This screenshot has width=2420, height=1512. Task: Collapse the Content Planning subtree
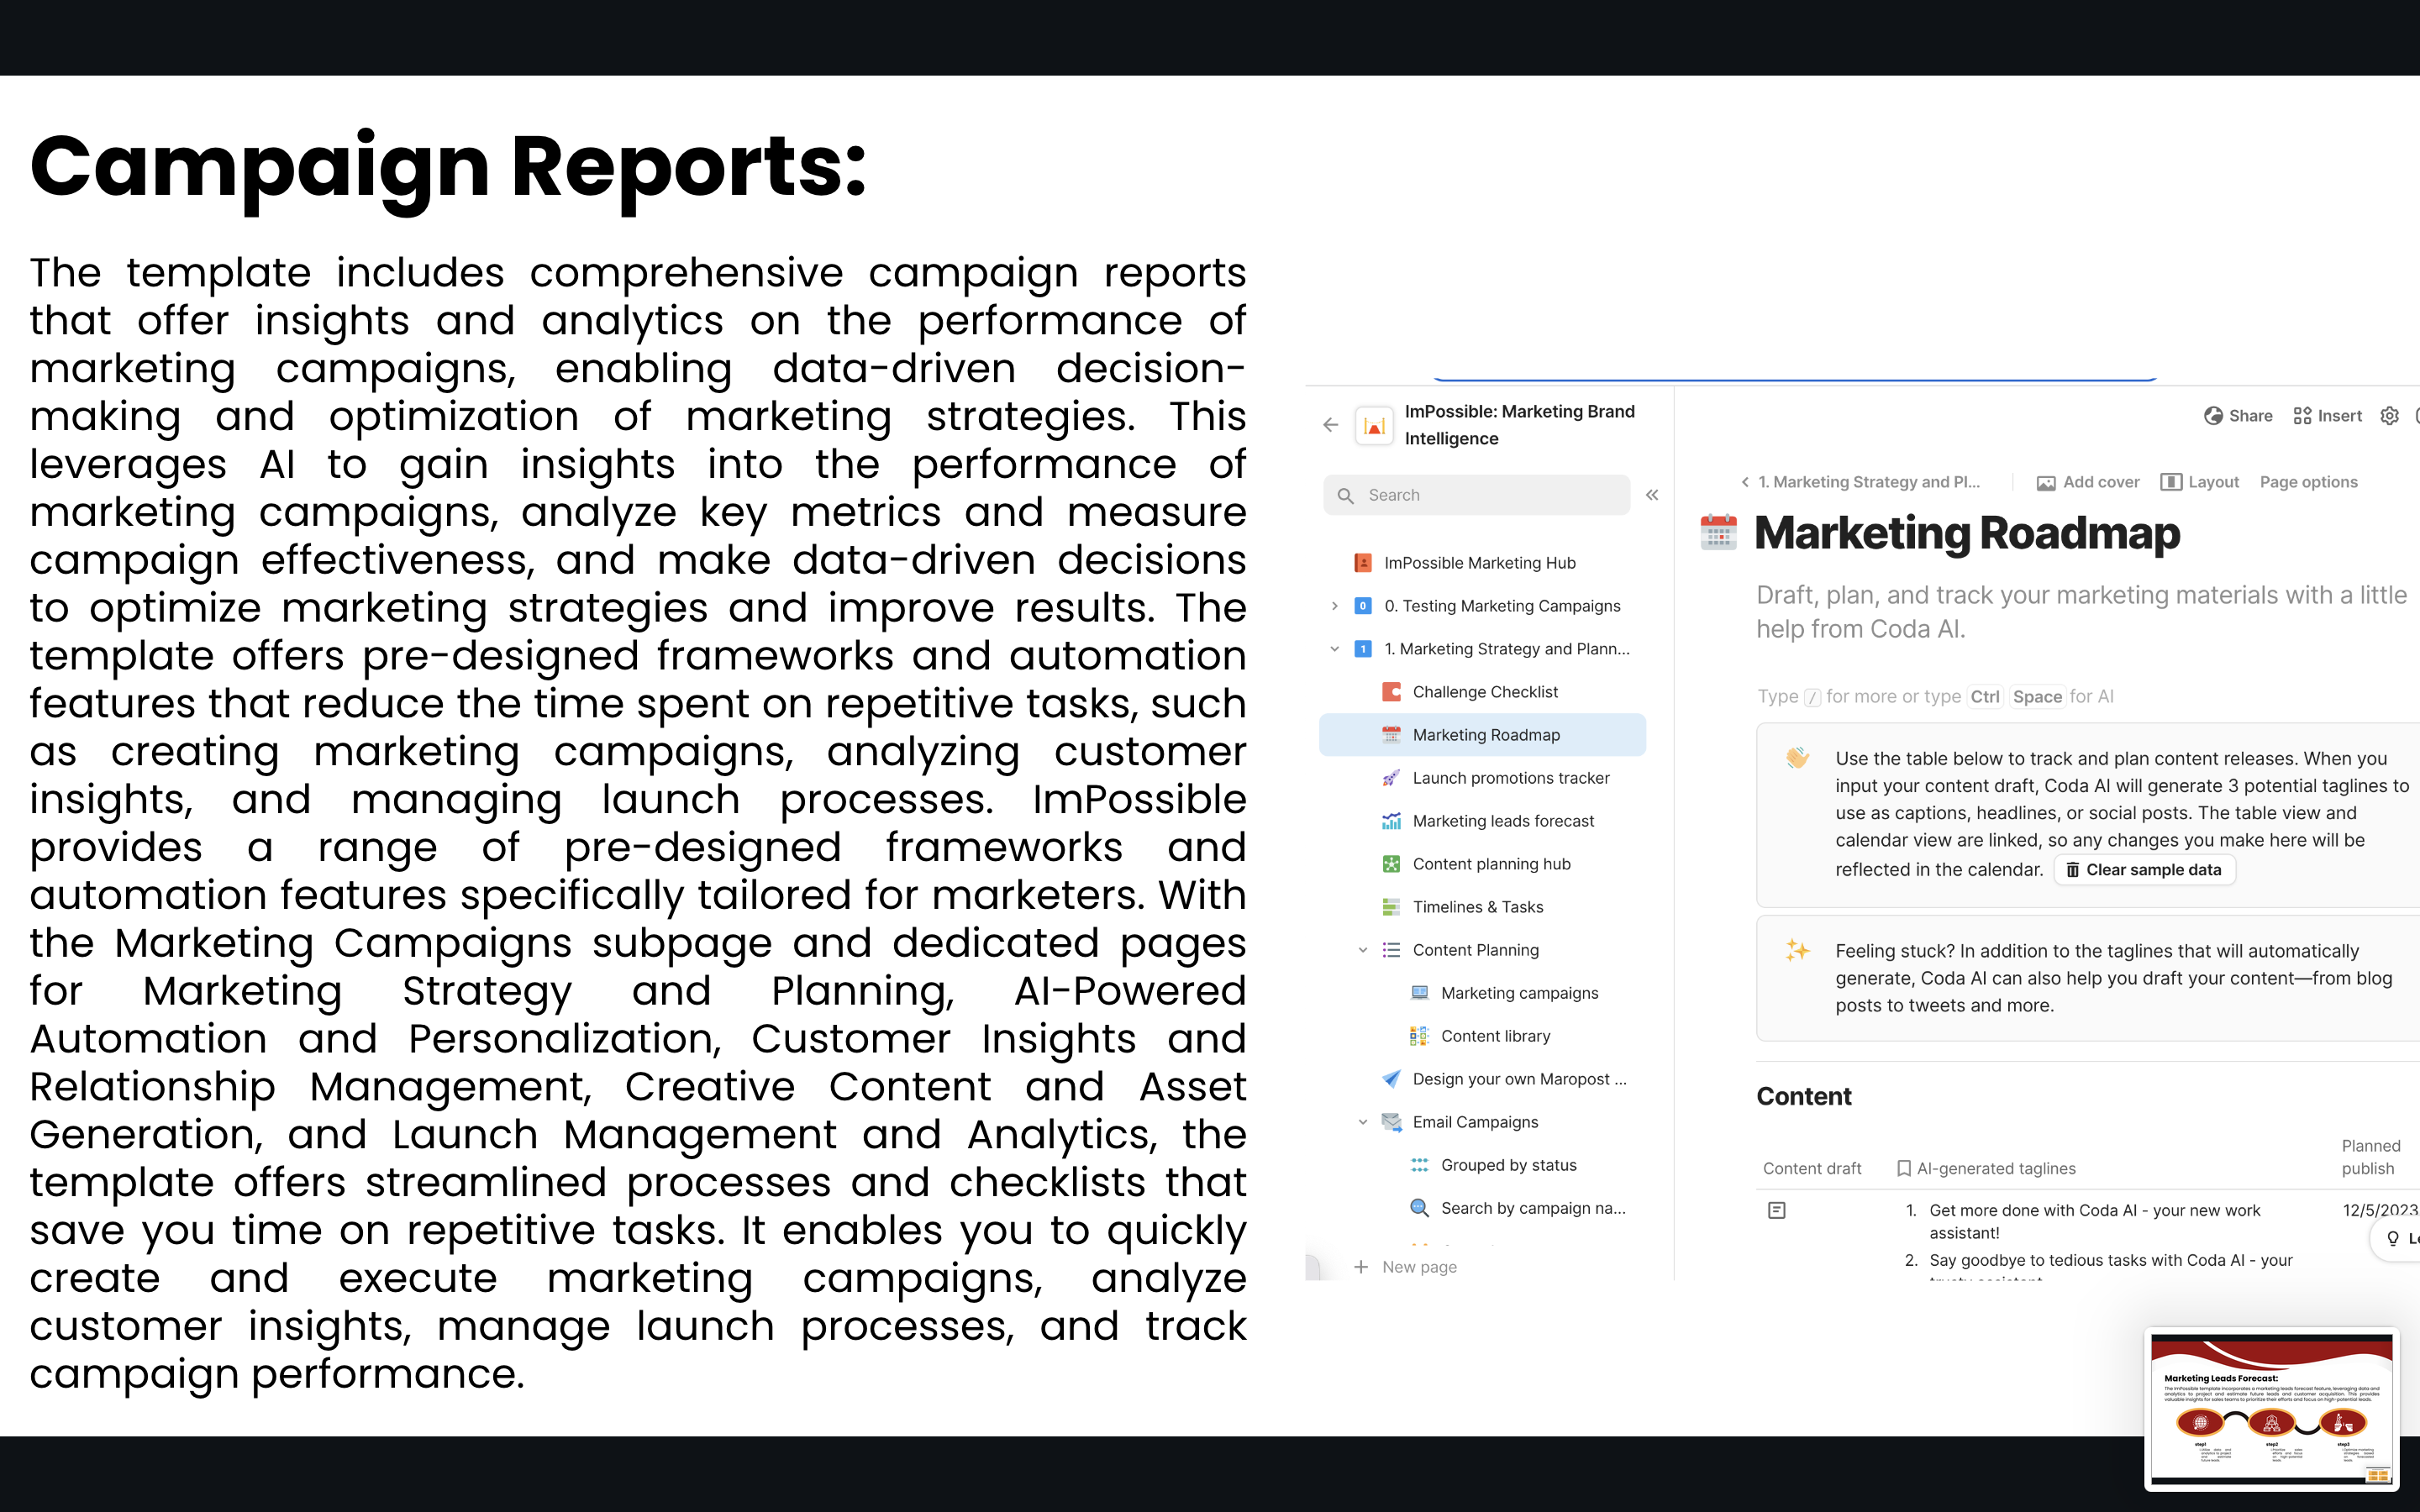(1362, 950)
